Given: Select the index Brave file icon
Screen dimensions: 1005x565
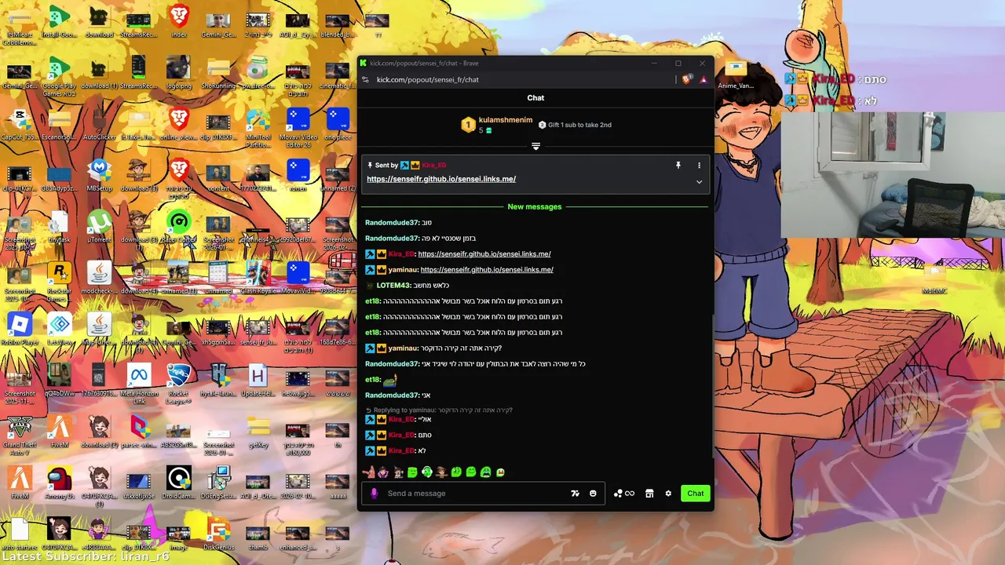Looking at the screenshot, I should pos(179,21).
